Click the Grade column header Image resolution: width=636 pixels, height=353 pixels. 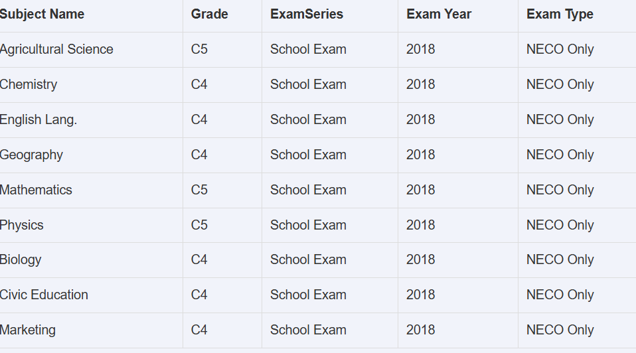[x=209, y=14]
